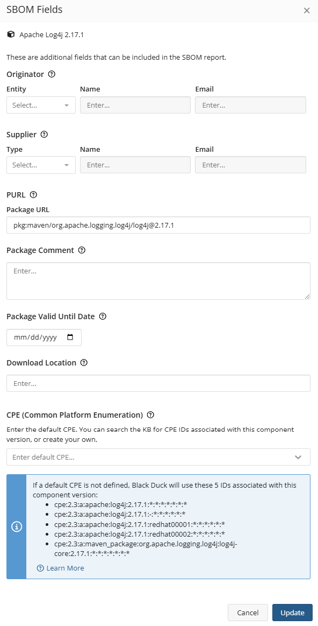Image resolution: width=318 pixels, height=626 pixels.
Task: Click the Package URL input field
Action: click(x=158, y=225)
